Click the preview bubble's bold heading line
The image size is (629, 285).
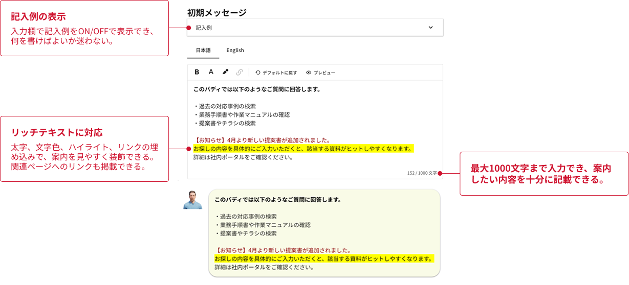coord(278,200)
